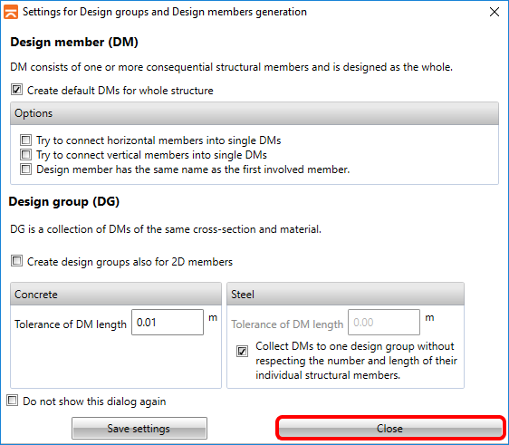Click the highlighted Close button

390,429
